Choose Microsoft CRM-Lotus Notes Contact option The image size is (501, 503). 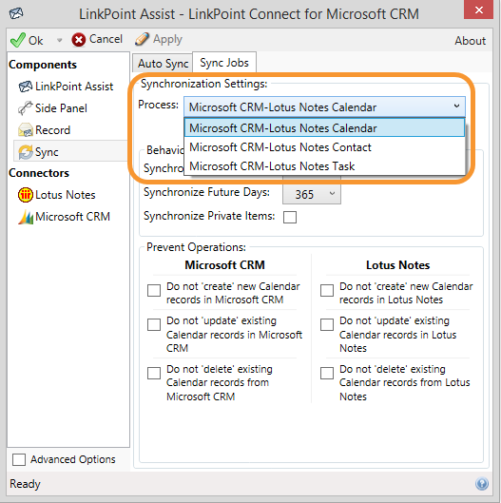pos(324,147)
